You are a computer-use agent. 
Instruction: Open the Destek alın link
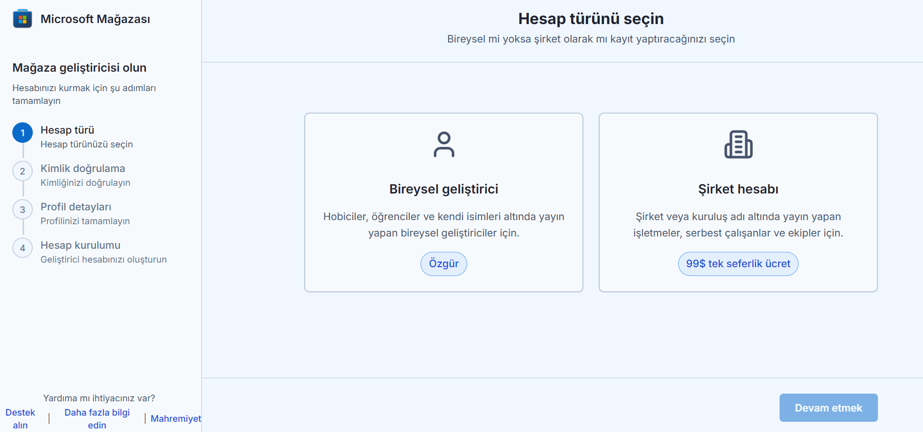[x=20, y=419]
